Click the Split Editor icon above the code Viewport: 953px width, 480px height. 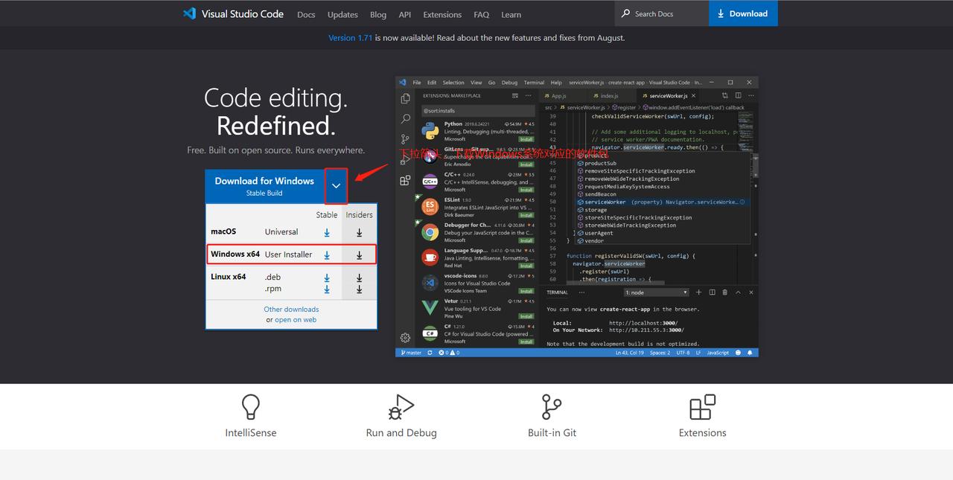coord(738,95)
